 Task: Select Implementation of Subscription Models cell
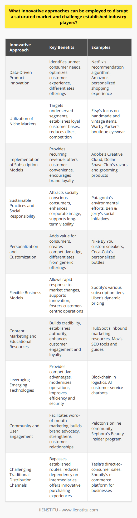25,165
